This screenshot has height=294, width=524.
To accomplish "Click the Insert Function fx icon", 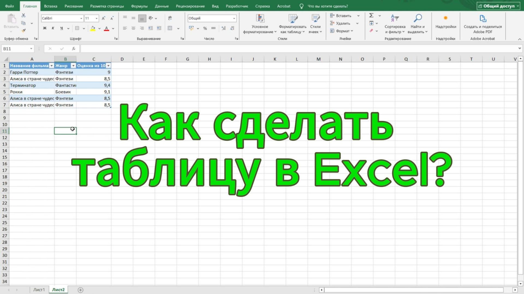I will pyautogui.click(x=74, y=49).
